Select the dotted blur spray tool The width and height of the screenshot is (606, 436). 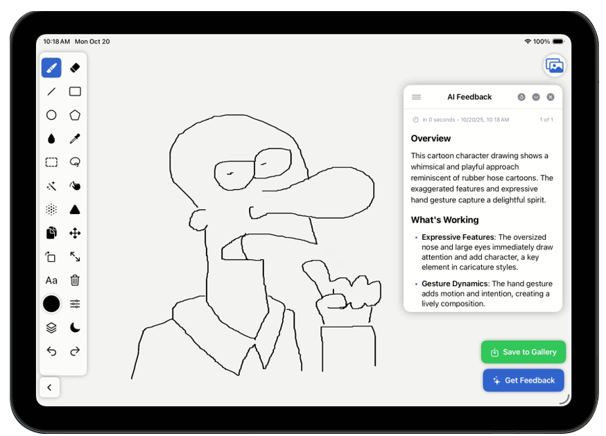pyautogui.click(x=51, y=209)
